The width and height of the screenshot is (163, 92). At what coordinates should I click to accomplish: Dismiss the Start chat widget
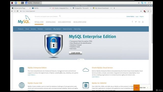tap(148, 88)
